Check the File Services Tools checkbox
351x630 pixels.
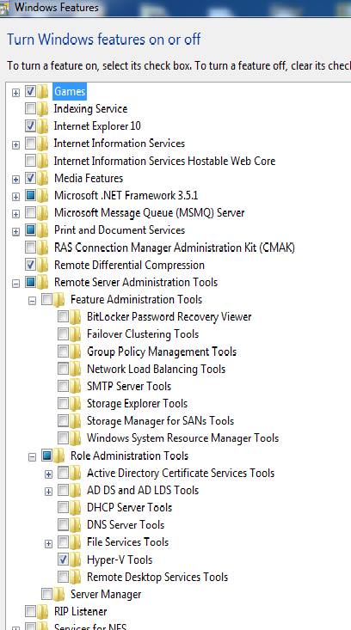tap(63, 541)
